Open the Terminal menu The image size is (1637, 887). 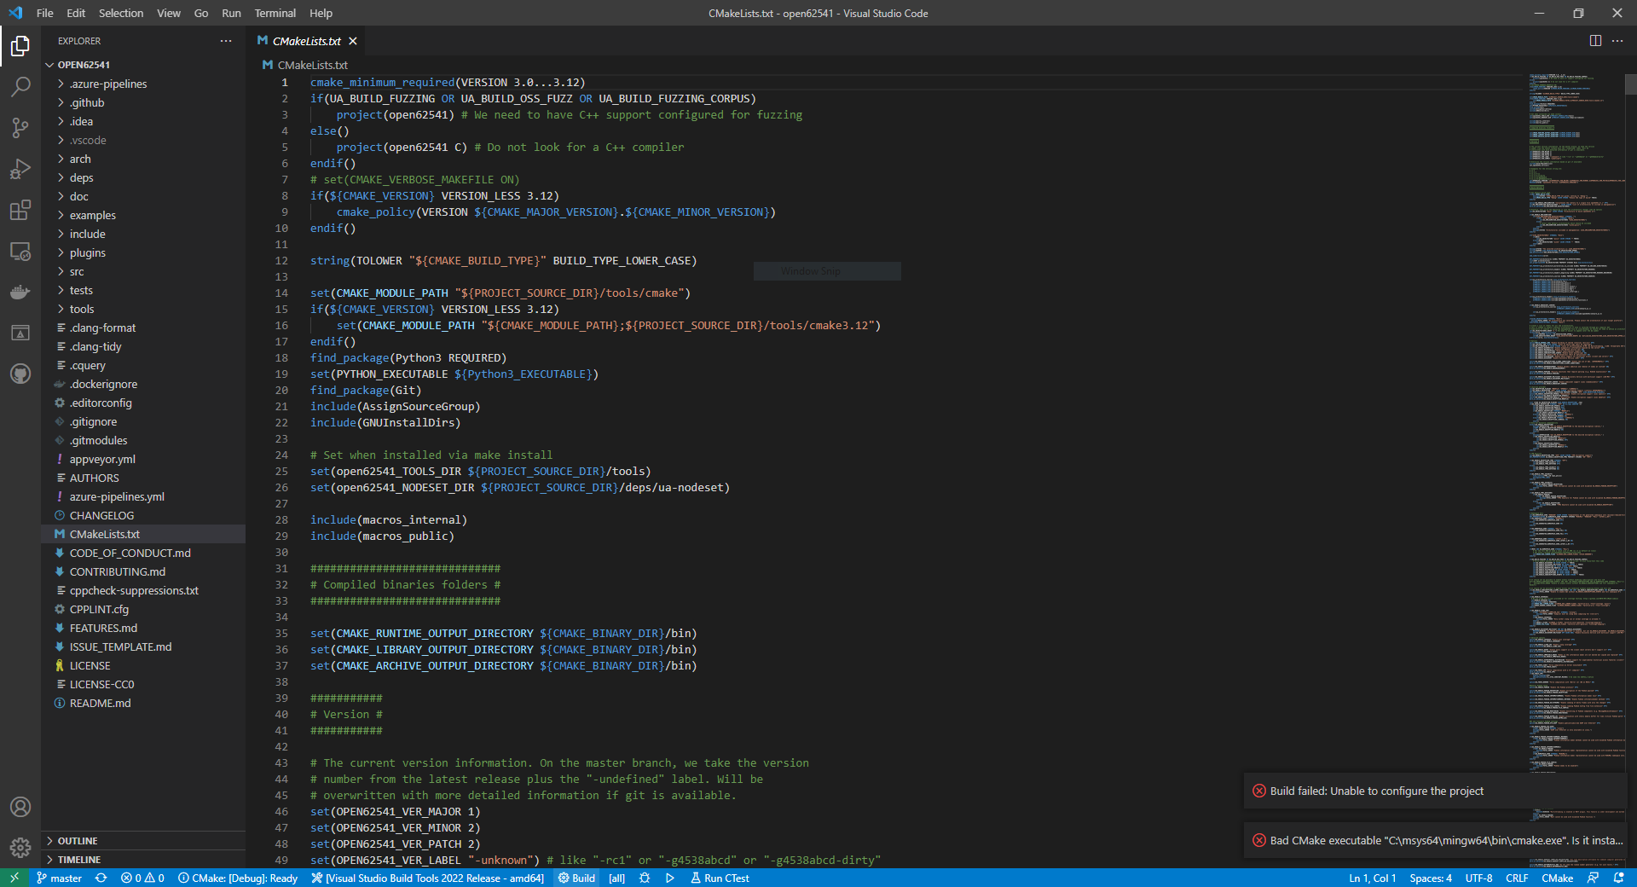tap(275, 13)
